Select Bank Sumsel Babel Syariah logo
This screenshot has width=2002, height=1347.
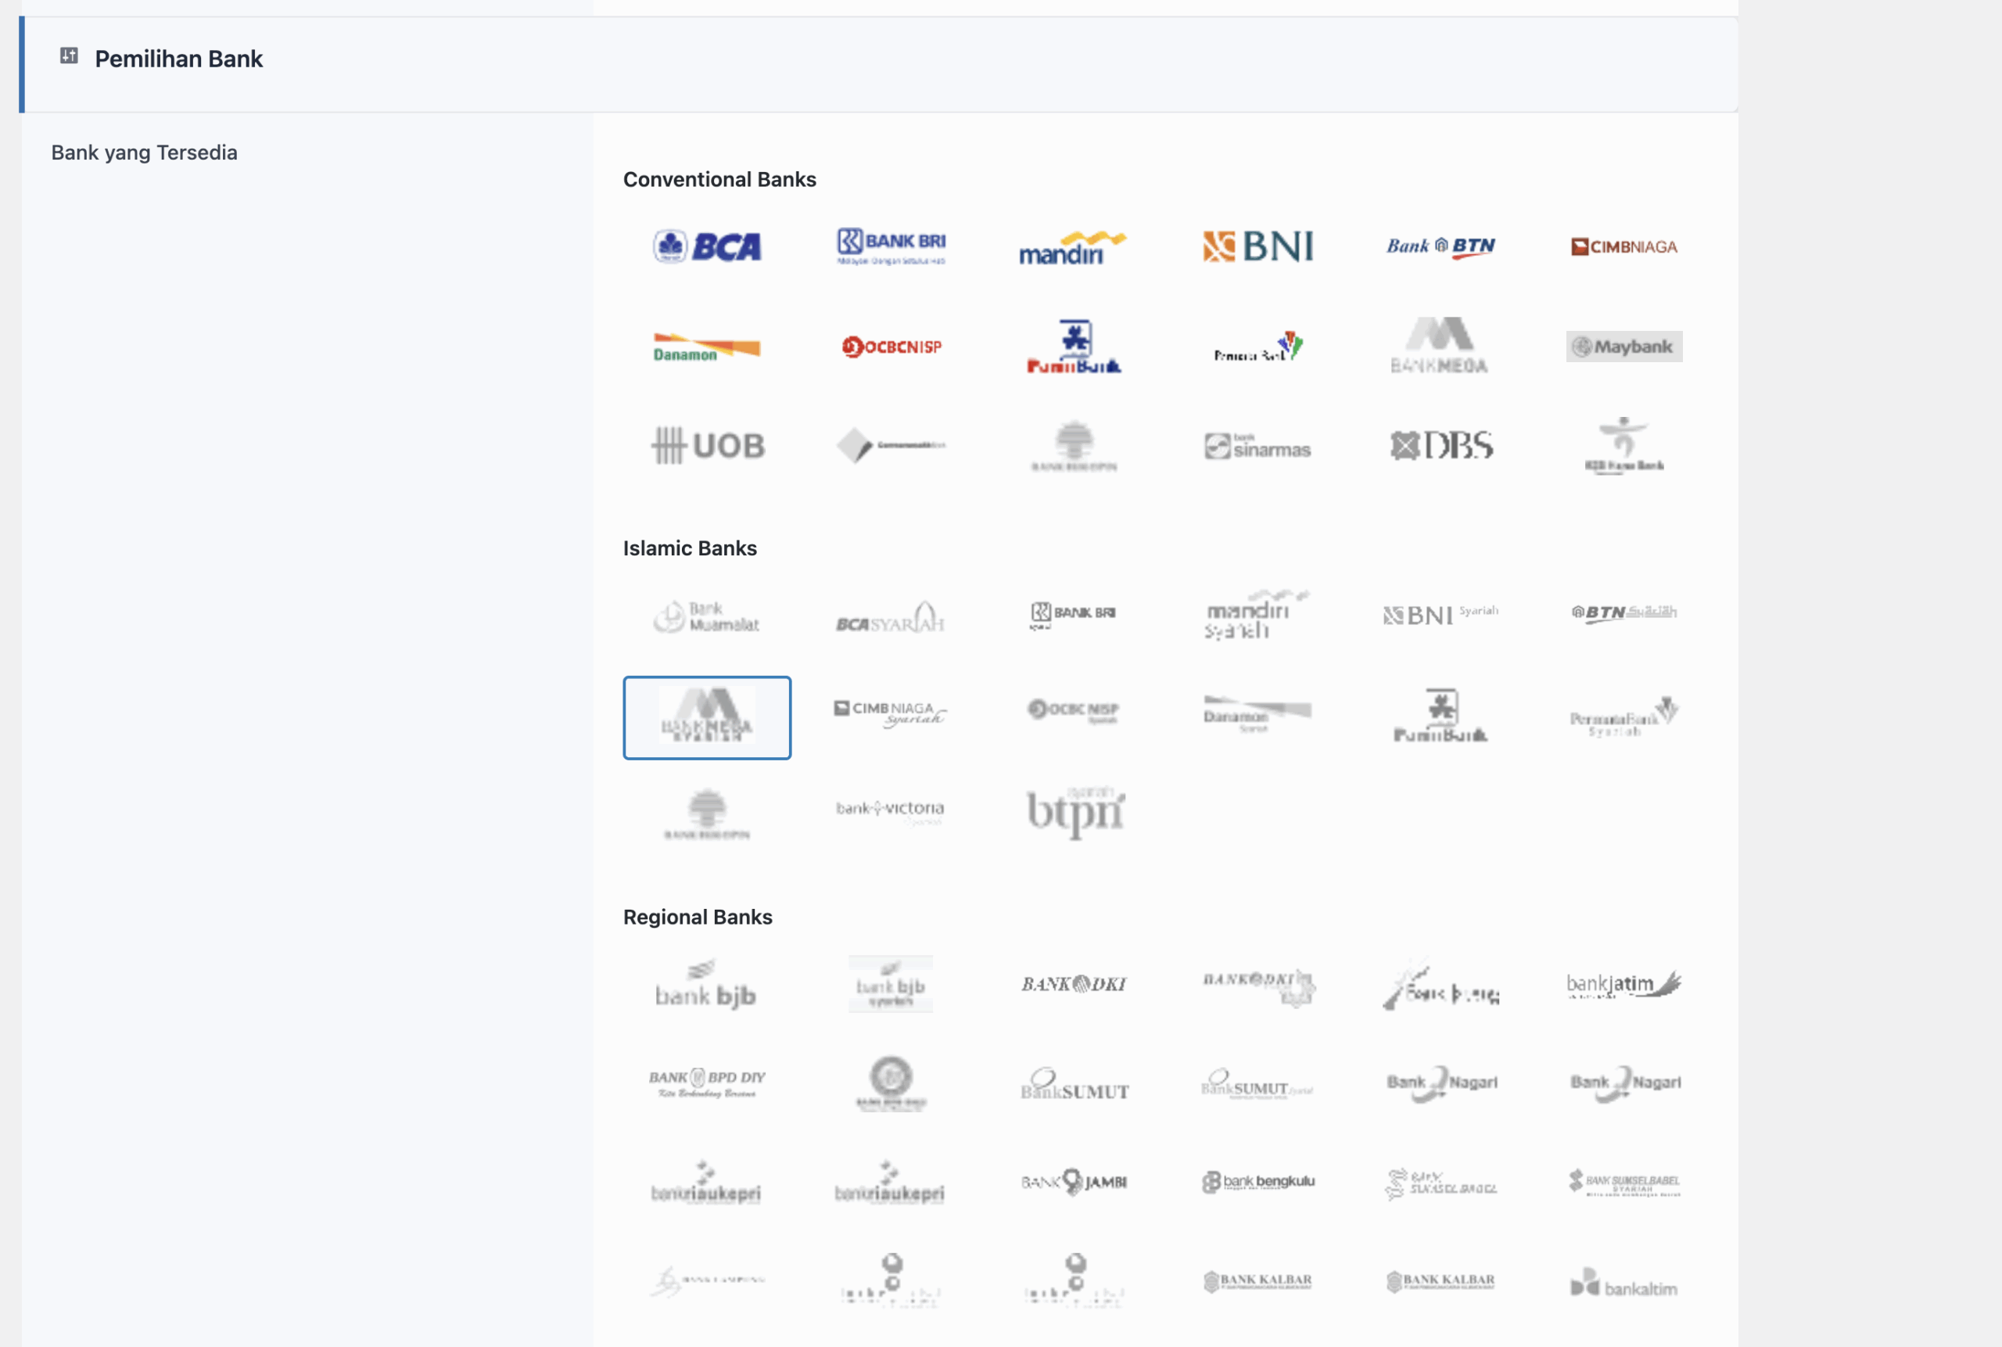[1624, 1182]
